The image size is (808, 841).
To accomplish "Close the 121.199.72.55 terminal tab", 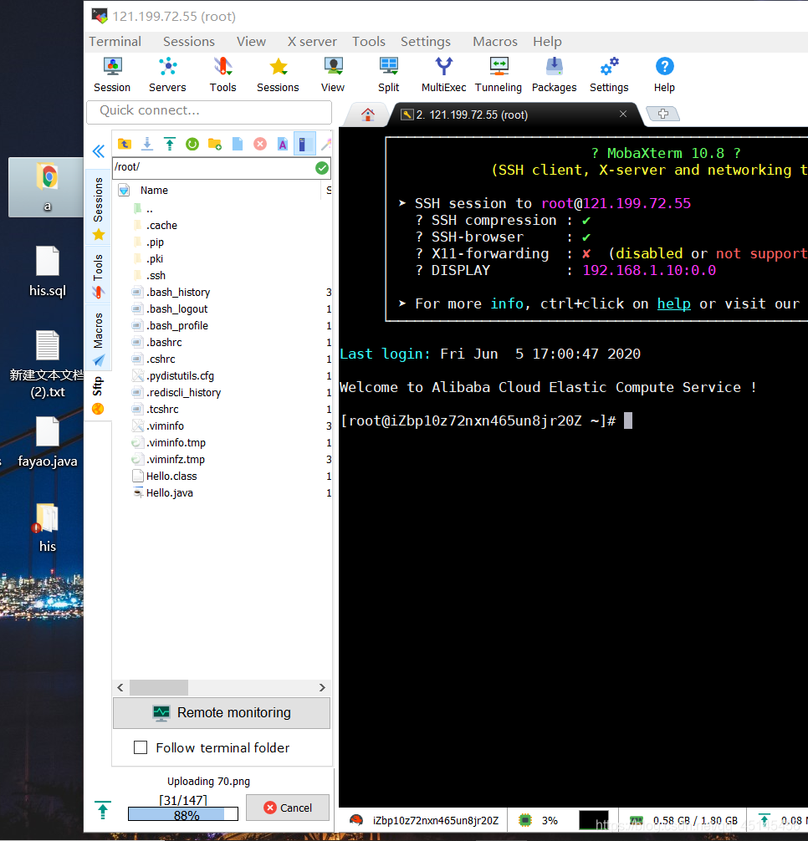I will click(x=623, y=114).
